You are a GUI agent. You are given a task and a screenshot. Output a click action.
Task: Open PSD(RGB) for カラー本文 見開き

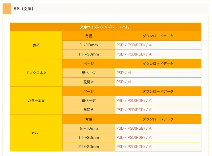tap(136, 110)
